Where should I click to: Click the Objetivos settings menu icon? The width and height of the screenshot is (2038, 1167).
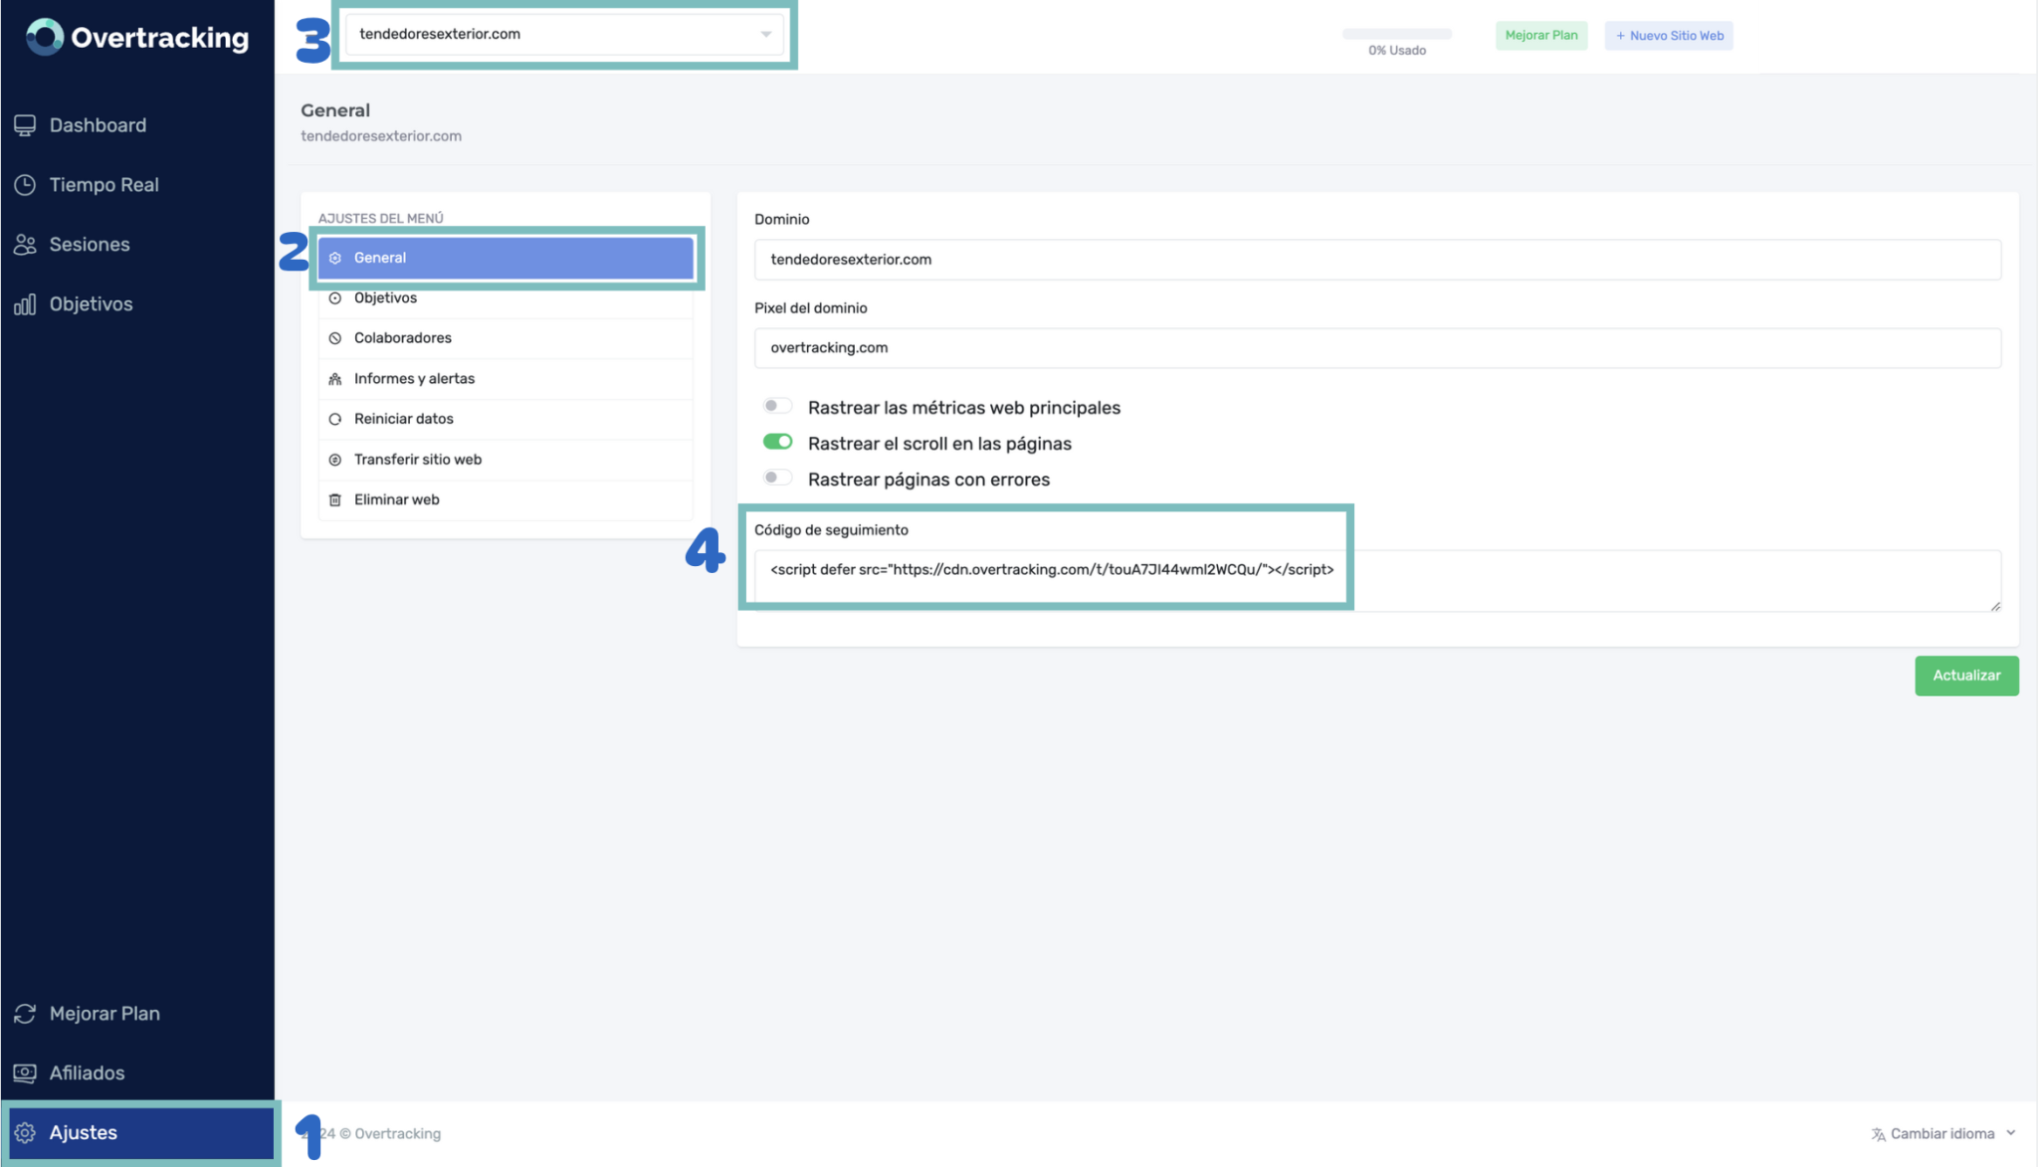click(335, 298)
